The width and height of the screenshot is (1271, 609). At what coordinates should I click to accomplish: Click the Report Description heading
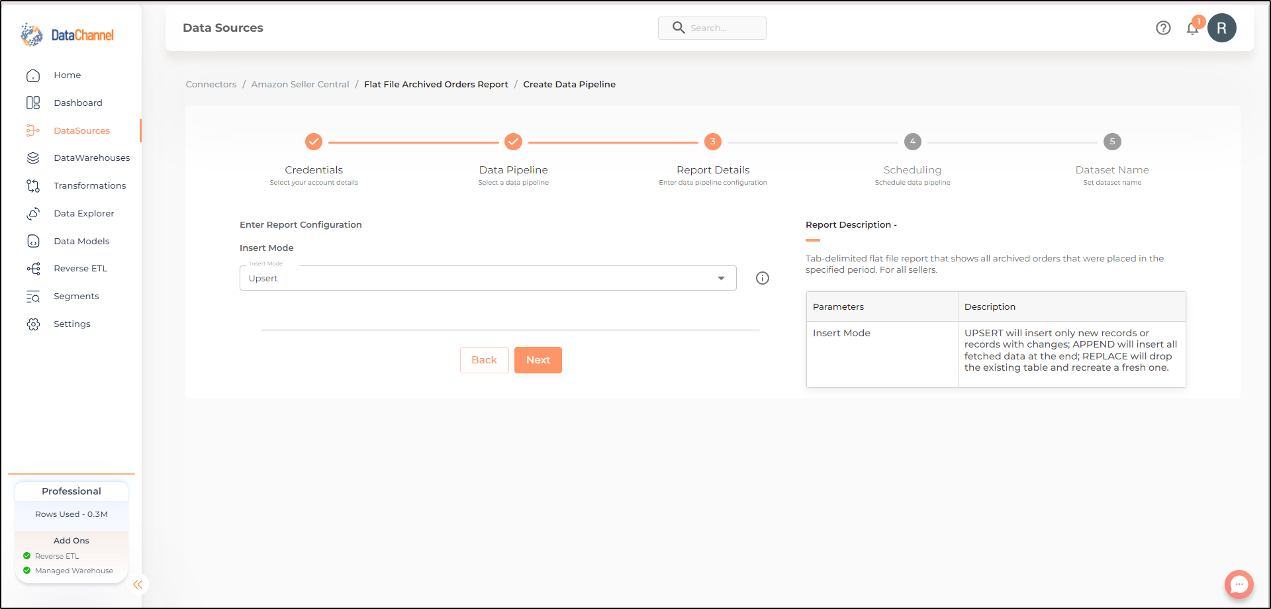click(851, 225)
